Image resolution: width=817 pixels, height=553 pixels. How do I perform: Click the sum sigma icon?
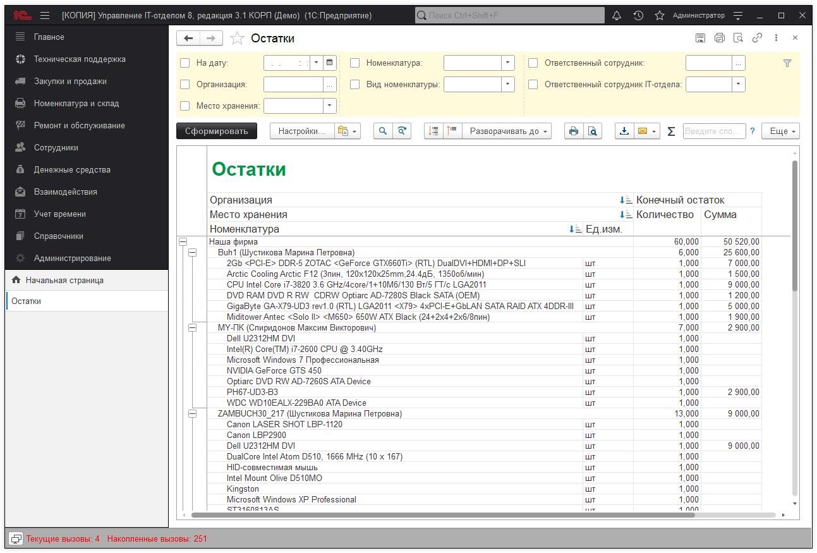671,131
